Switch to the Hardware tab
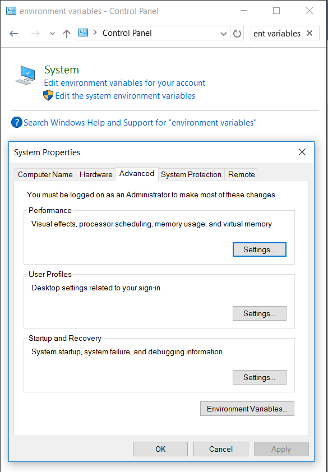Screen dimensions: 328x472 pos(96,174)
